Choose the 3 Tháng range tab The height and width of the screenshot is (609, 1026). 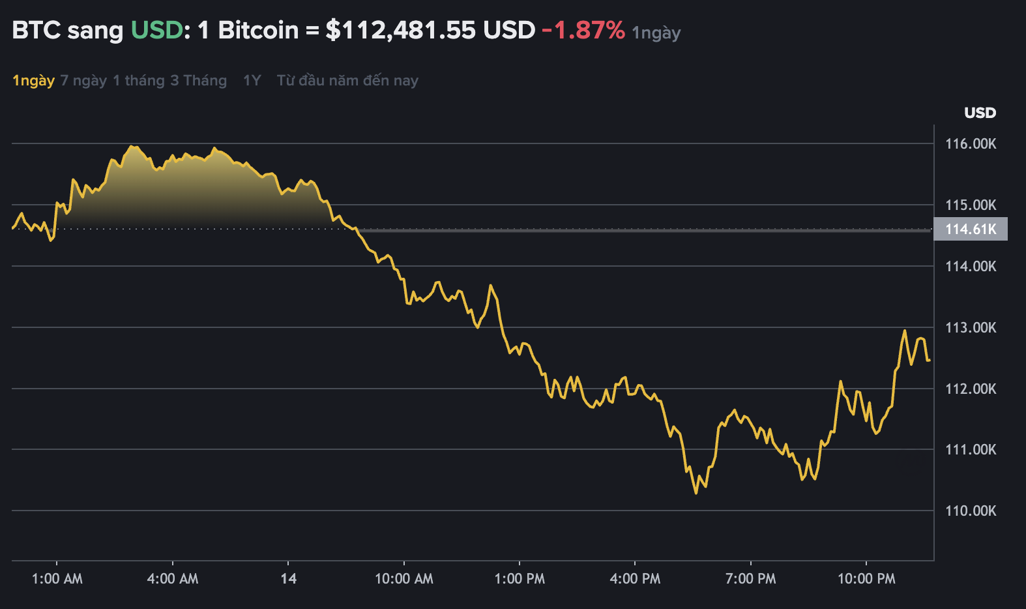coord(198,81)
